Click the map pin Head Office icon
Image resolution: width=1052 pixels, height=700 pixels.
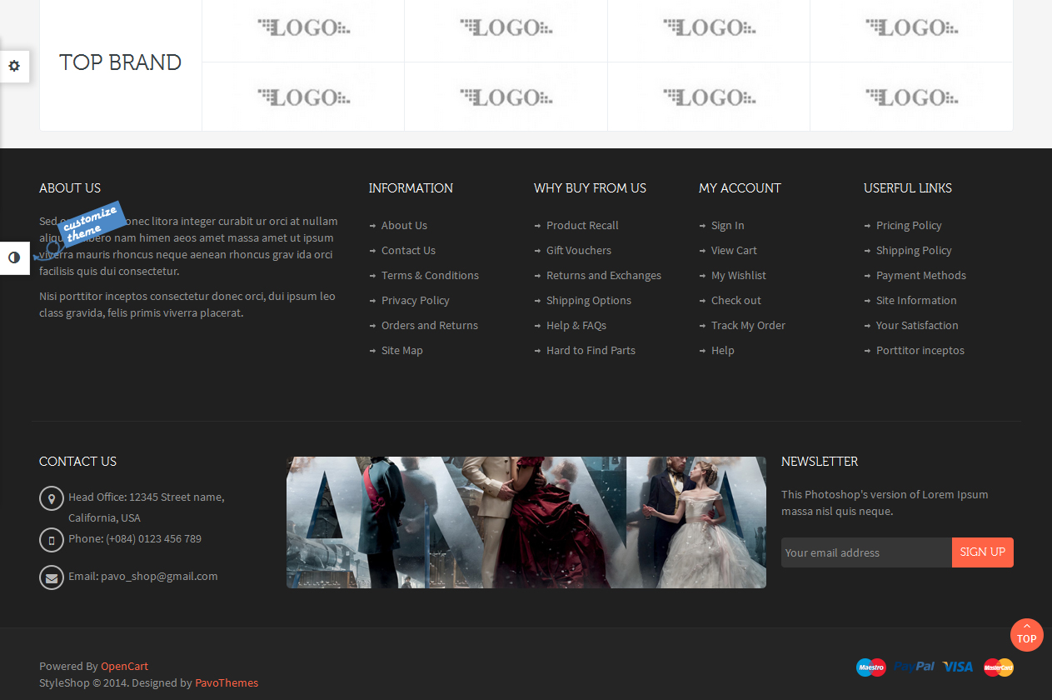pyautogui.click(x=52, y=499)
